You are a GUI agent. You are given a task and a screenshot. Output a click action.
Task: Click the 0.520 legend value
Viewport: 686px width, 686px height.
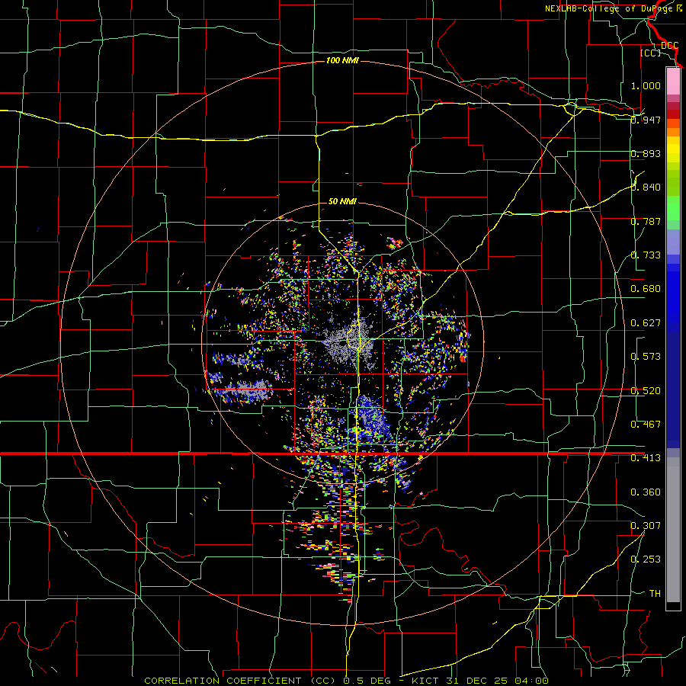pyautogui.click(x=646, y=391)
